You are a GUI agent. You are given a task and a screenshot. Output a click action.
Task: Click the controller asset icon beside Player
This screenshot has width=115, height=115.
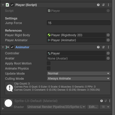point(49,53)
